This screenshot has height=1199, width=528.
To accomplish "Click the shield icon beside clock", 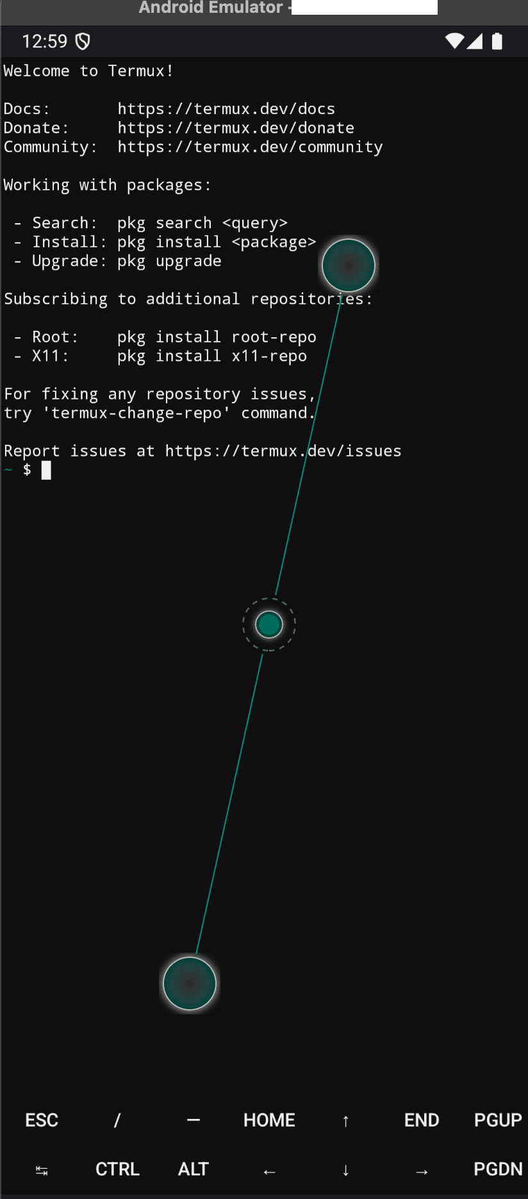I will (x=83, y=42).
